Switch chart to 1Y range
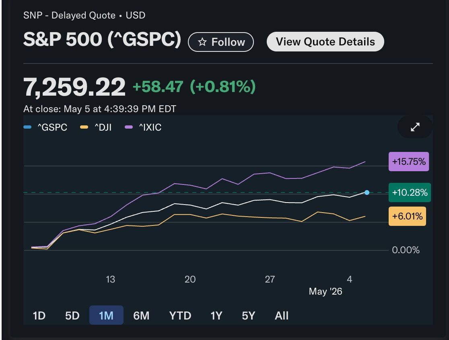449x340 pixels. click(x=216, y=315)
